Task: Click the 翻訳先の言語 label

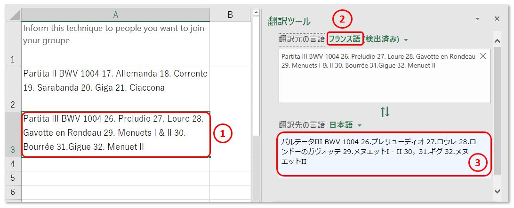Action: (302, 125)
